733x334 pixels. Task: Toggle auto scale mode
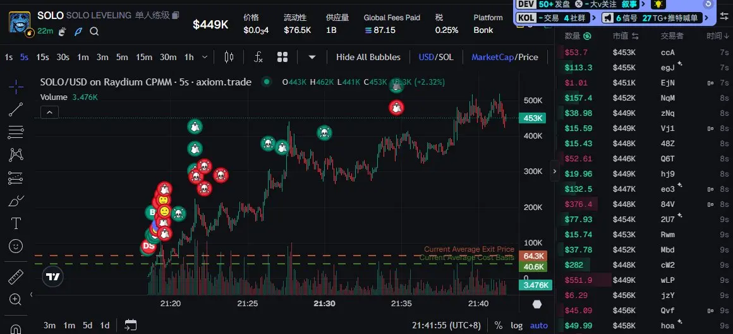(539, 325)
